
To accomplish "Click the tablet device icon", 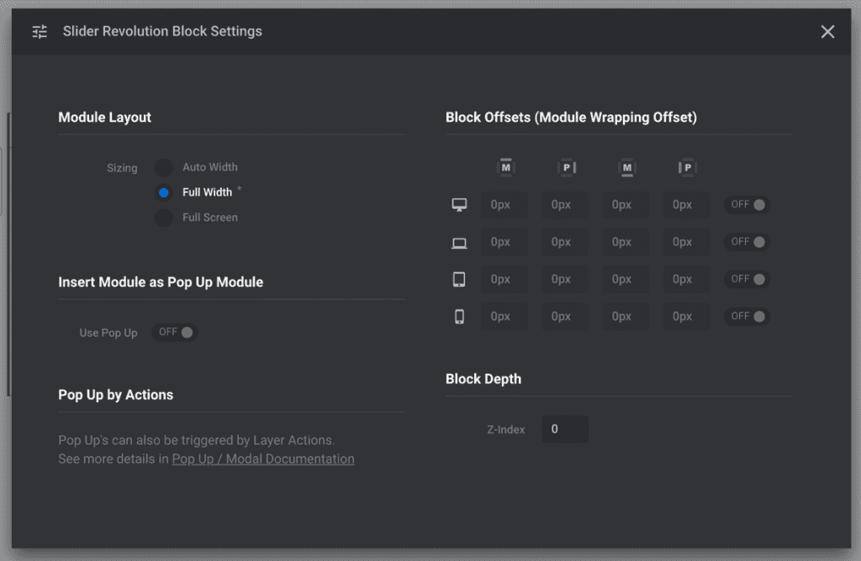I will [459, 279].
